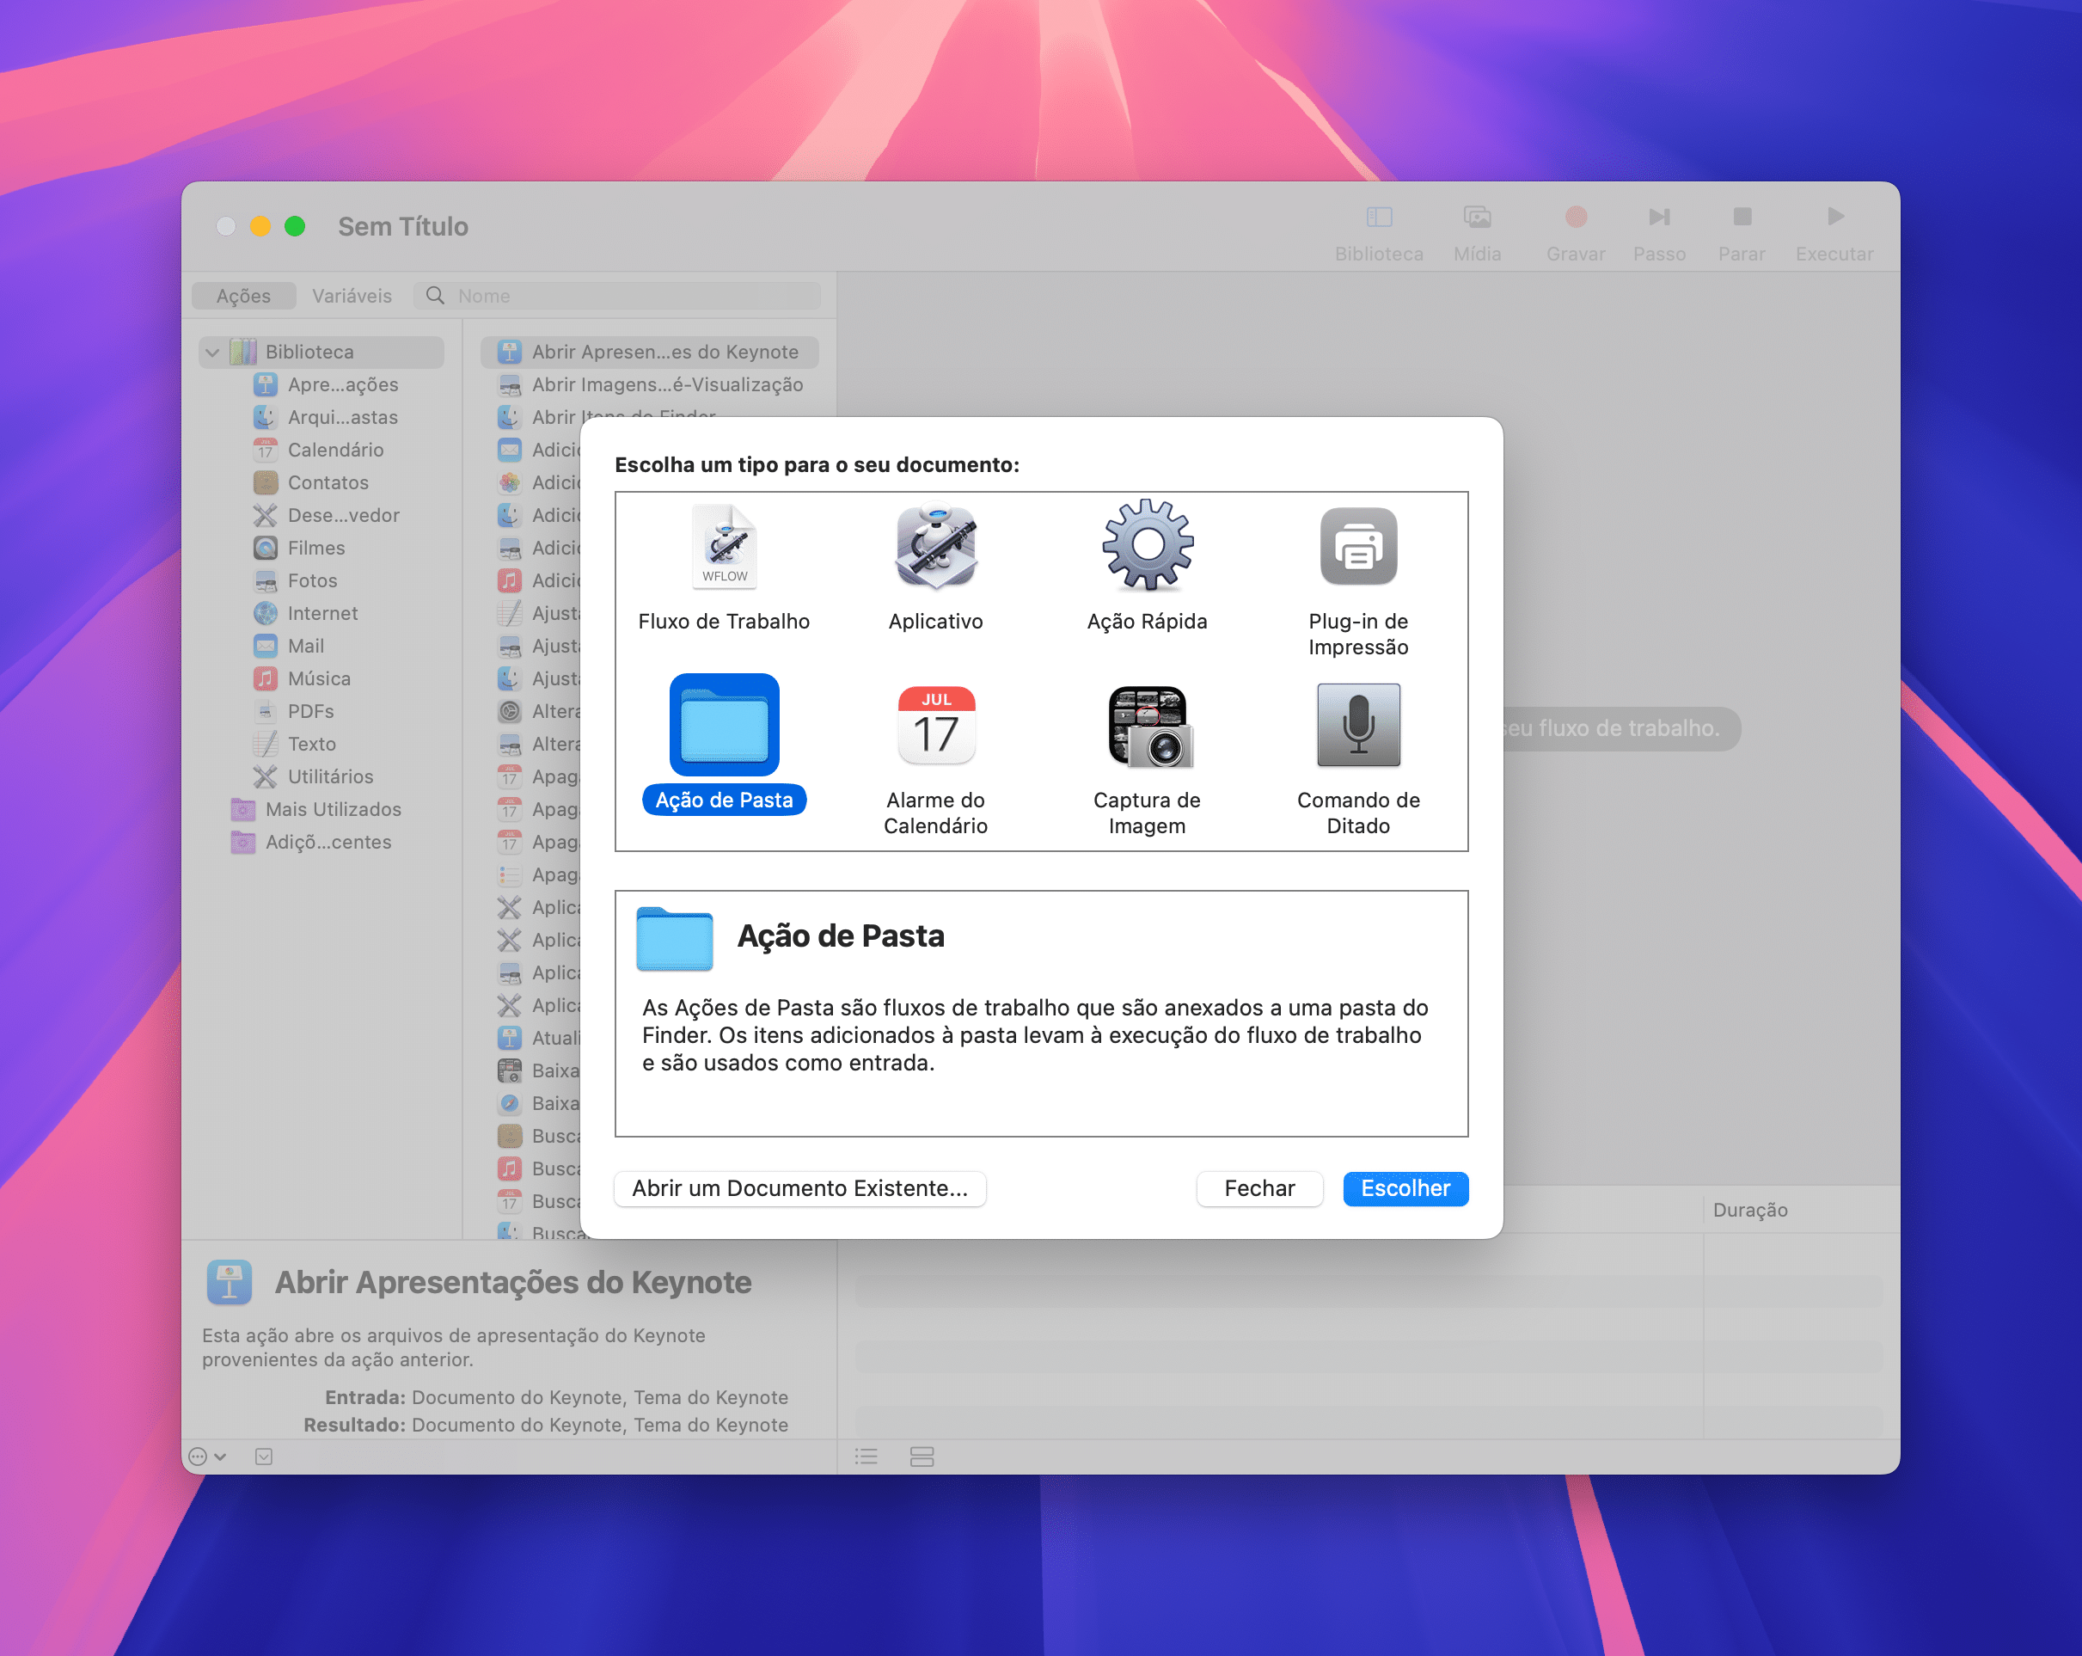Select the Mail category

[x=290, y=647]
